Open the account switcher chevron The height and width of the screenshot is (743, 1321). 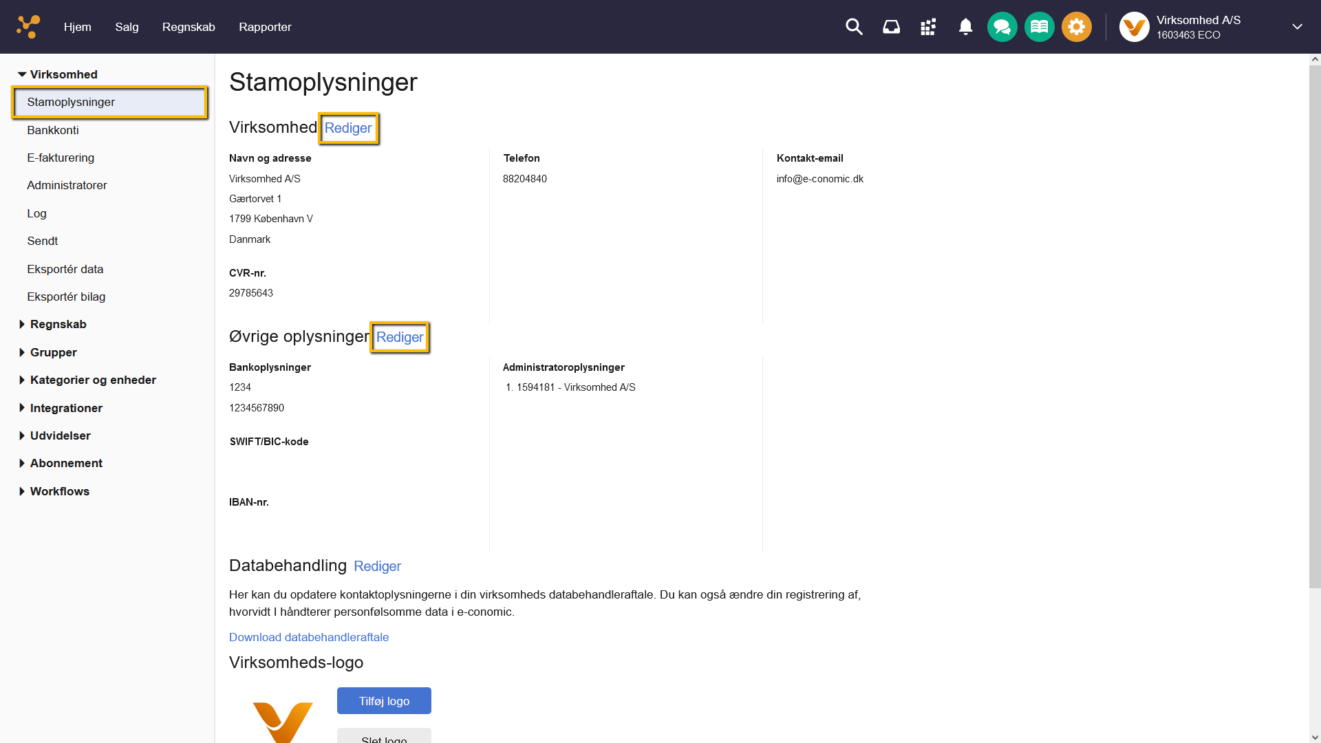tap(1298, 27)
